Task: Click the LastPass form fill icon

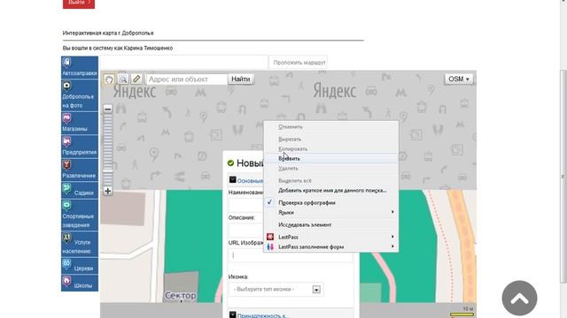Action: tap(270, 247)
